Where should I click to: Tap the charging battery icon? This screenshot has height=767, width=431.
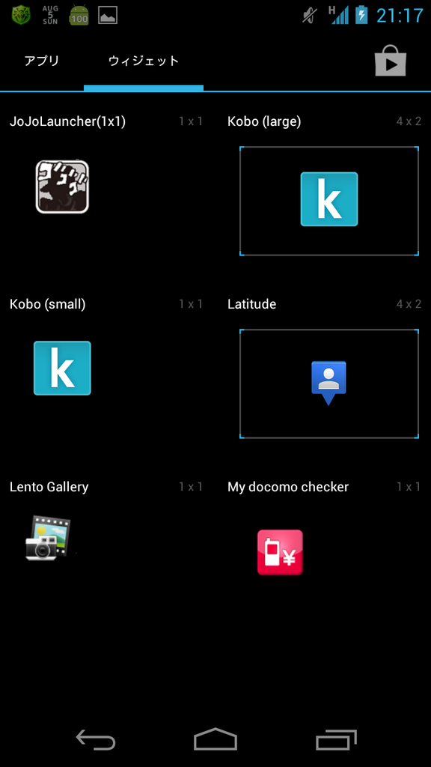(x=361, y=15)
